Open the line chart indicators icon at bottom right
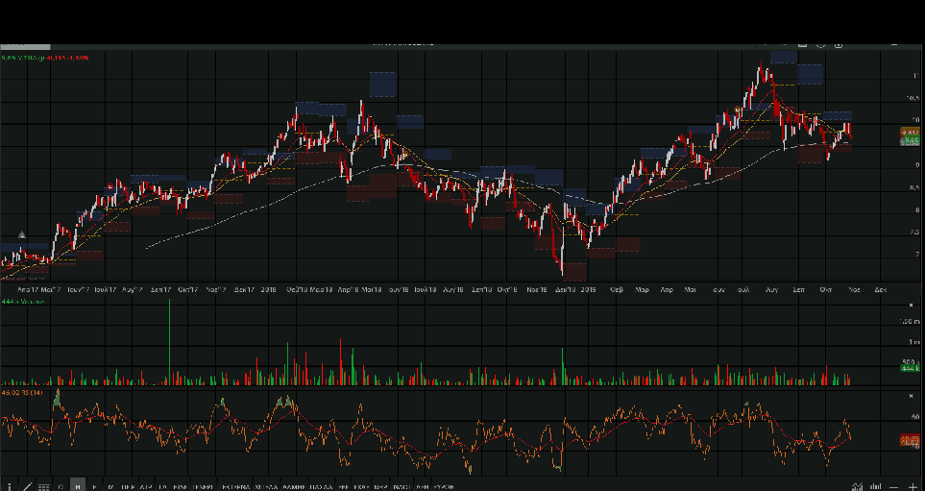This screenshot has width=925, height=491. coord(859,487)
